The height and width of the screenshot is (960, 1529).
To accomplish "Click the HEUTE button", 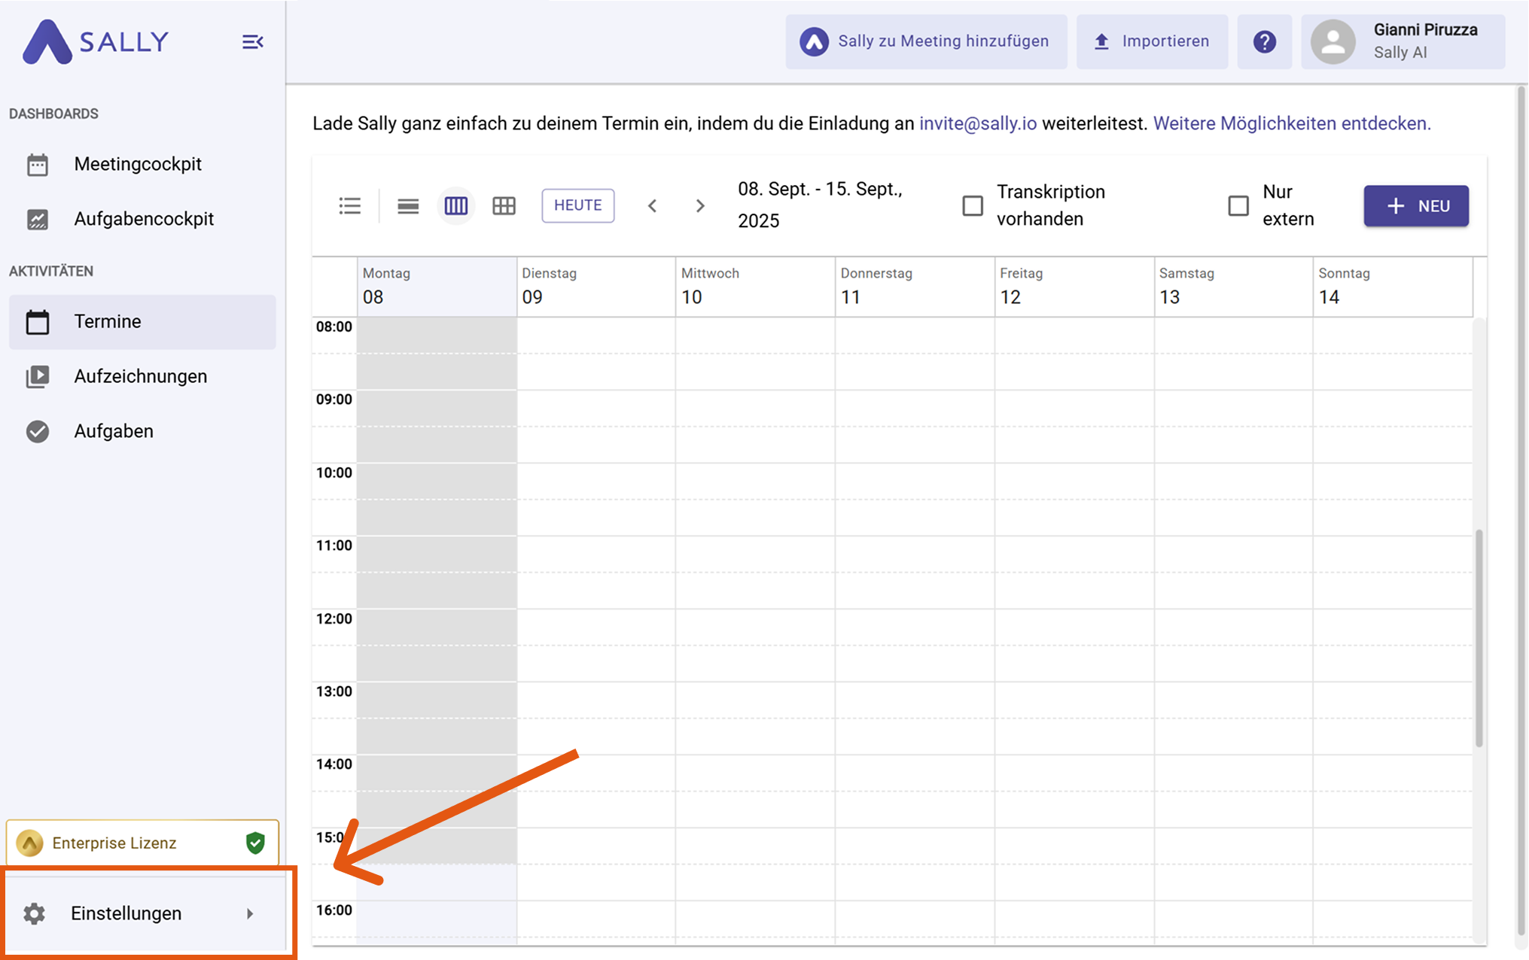I will coord(577,205).
